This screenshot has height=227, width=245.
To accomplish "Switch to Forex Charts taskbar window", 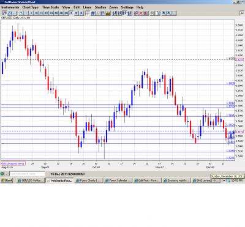I will 89,180.
